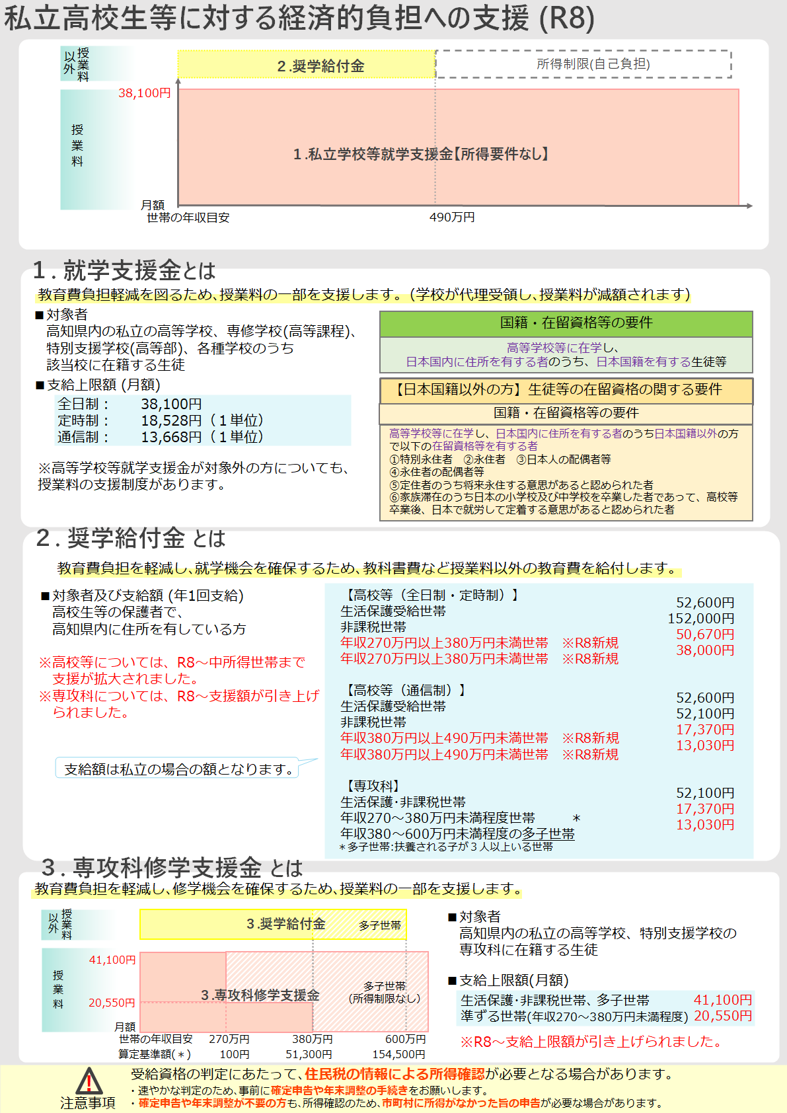Click the row 年収270～380万円未満程度世帯
Screen dimensions: 787x1113
tap(437, 818)
